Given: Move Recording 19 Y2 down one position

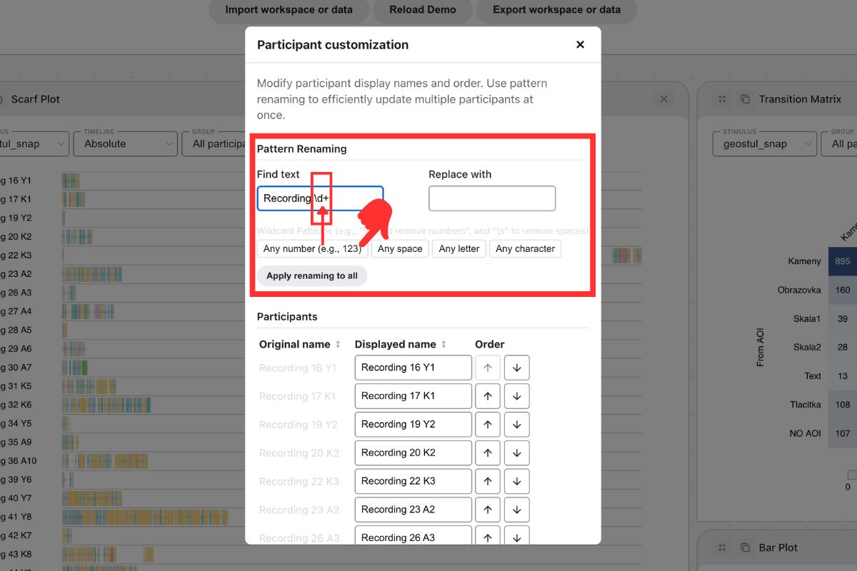Looking at the screenshot, I should (516, 424).
